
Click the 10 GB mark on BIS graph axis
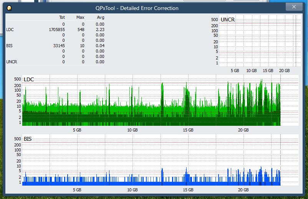pyautogui.click(x=132, y=190)
